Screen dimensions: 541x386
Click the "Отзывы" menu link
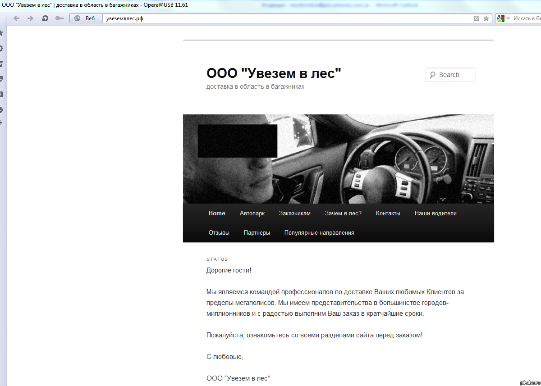(219, 233)
